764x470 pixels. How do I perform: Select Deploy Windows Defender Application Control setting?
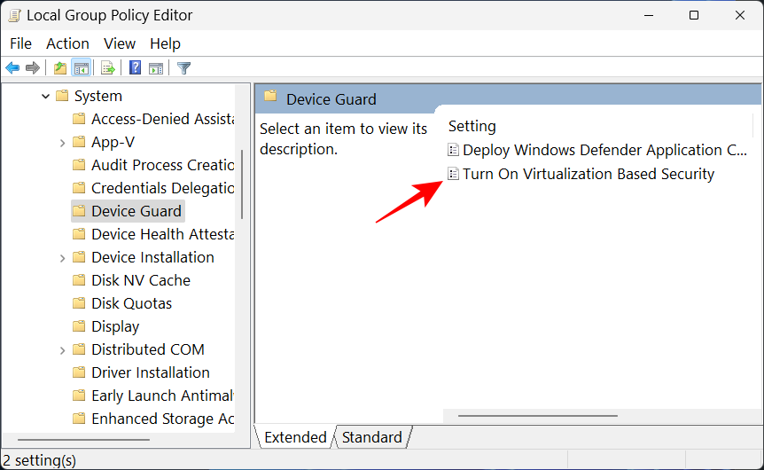[604, 150]
